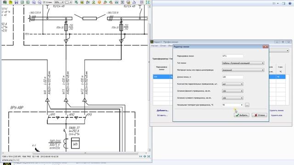Open the neutral conductor cross-section dropdown

click(232, 98)
